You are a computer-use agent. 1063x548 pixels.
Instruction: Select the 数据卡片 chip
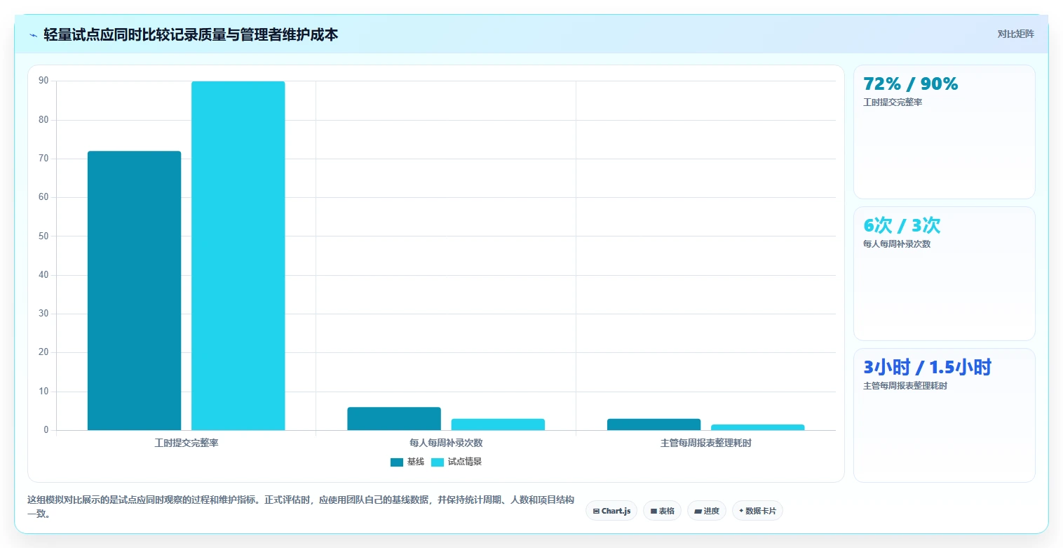pyautogui.click(x=757, y=511)
